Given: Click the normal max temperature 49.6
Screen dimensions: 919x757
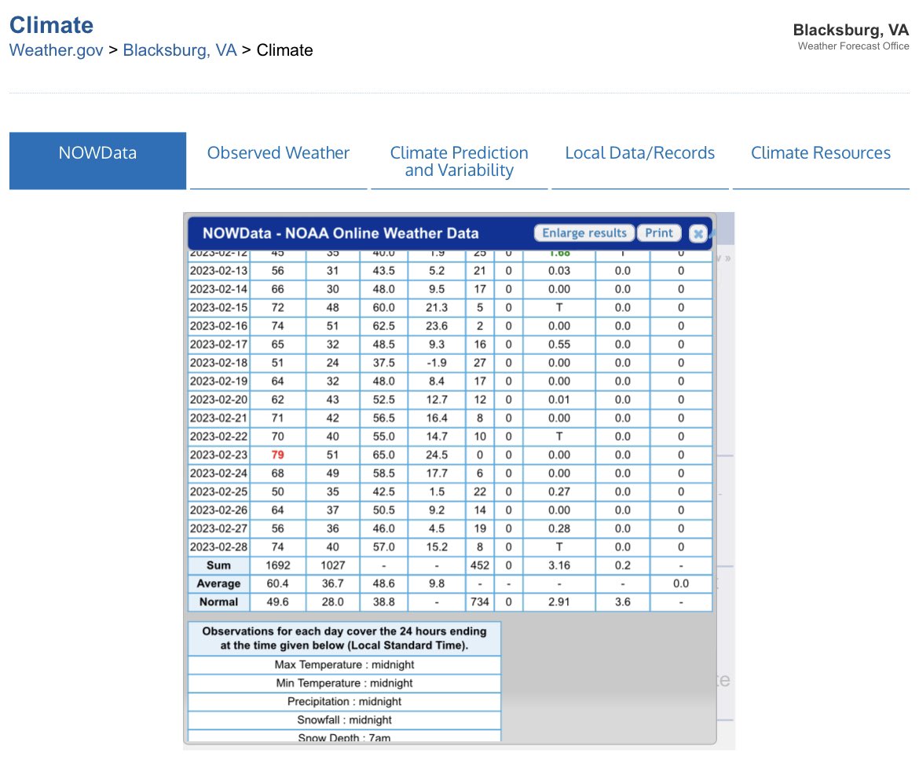Looking at the screenshot, I should click(278, 602).
